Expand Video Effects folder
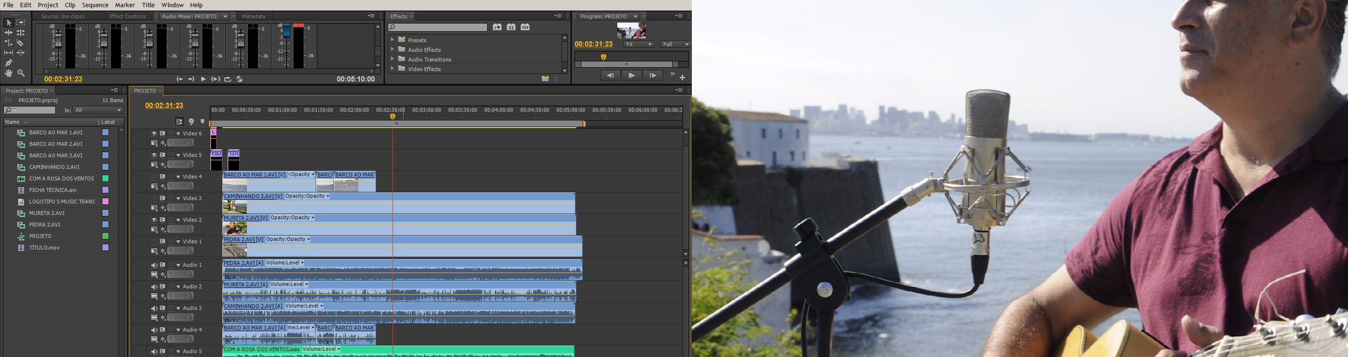The width and height of the screenshot is (1348, 357). 392,69
